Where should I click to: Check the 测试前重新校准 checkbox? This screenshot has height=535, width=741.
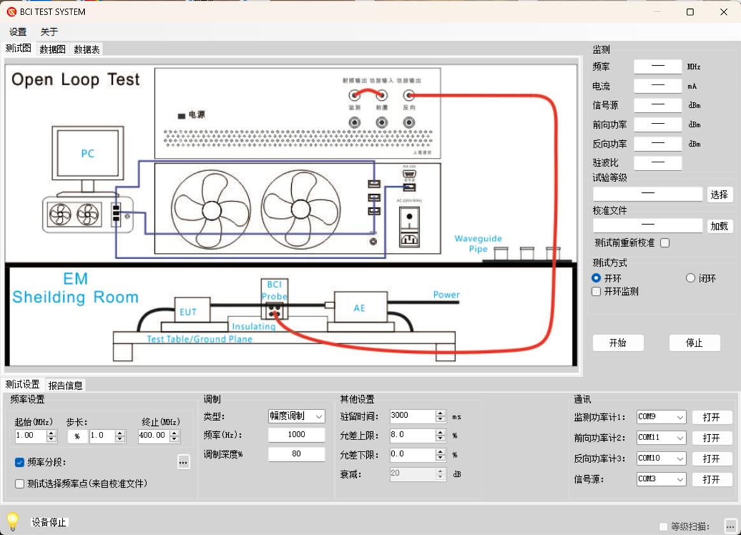pyautogui.click(x=664, y=243)
